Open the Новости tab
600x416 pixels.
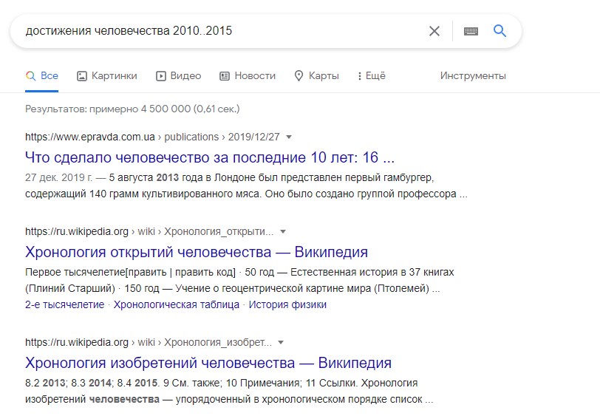pyautogui.click(x=248, y=76)
